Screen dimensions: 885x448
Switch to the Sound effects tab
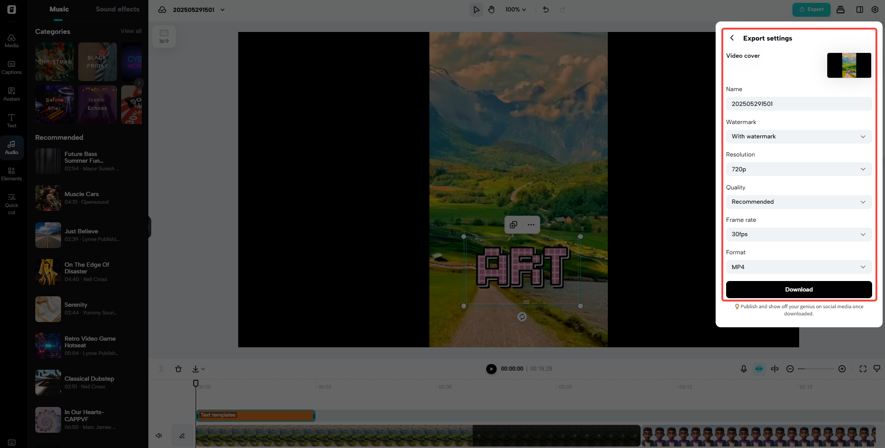click(117, 9)
